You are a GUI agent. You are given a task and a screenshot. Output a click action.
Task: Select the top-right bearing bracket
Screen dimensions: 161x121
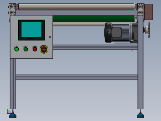[141, 9]
